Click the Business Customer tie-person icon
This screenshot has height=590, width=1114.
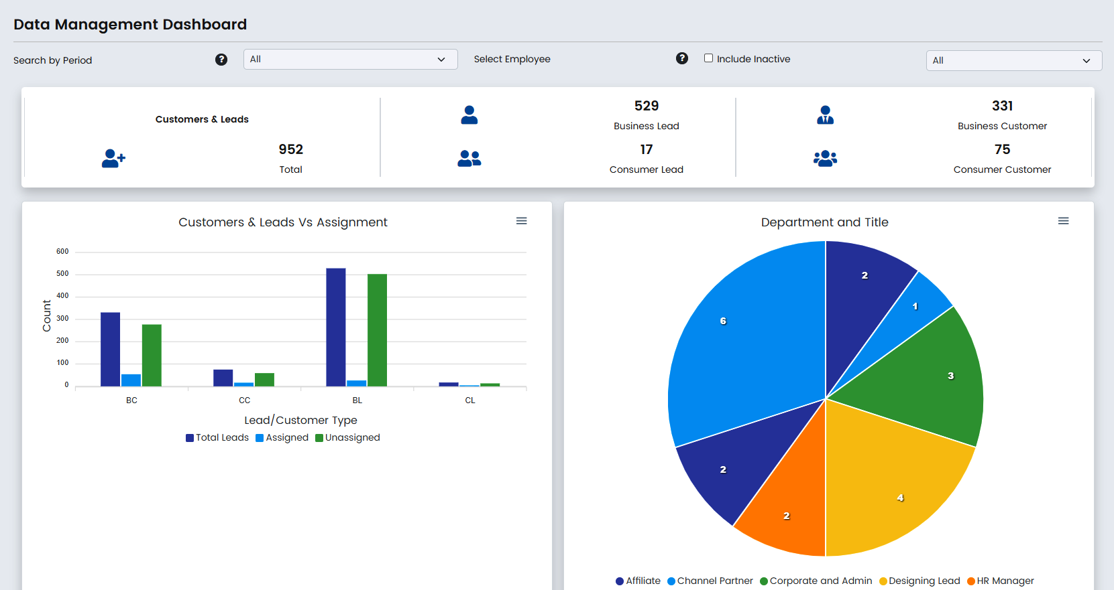825,115
